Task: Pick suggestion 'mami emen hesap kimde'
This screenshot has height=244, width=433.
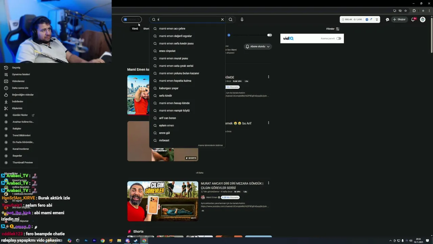Action: point(187,103)
